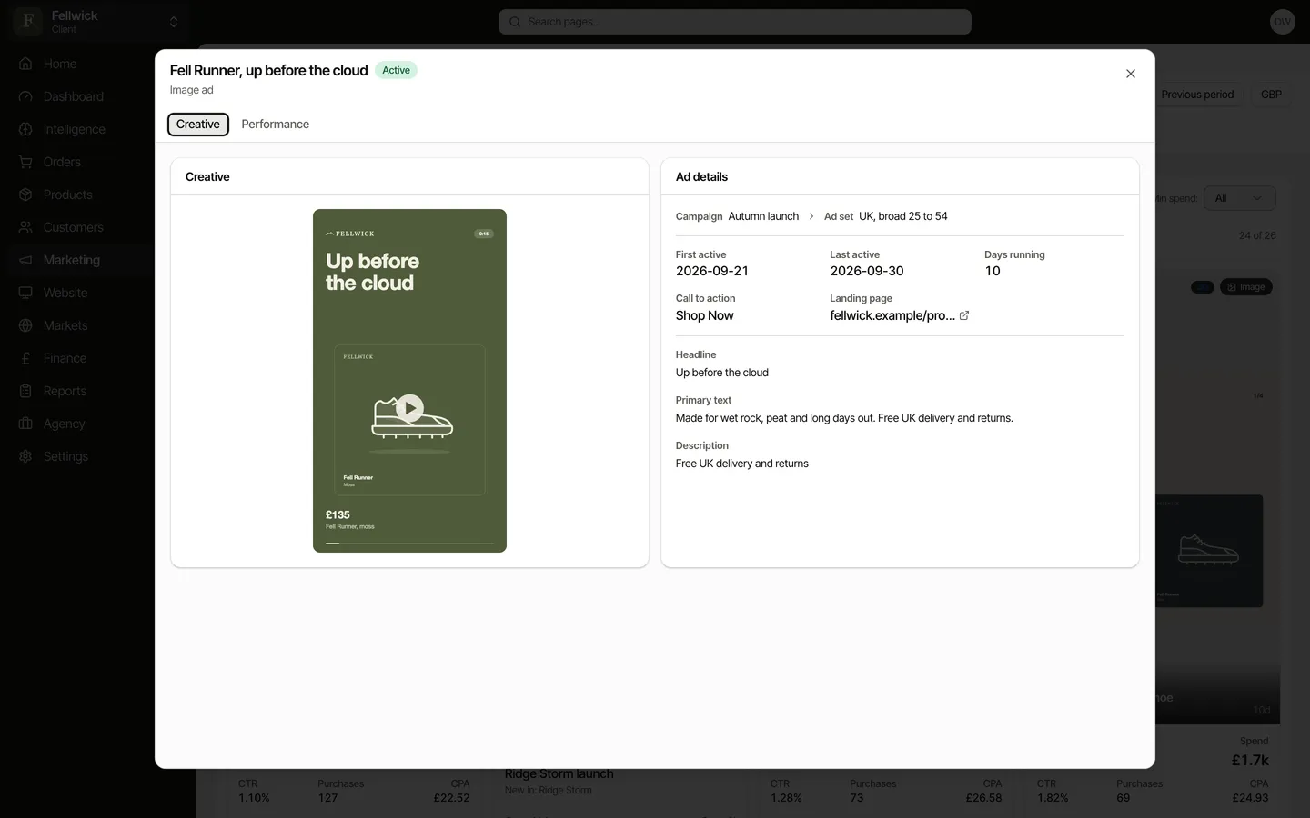Click the Last active date 2026-09-30
The height and width of the screenshot is (818, 1310).
coord(867,271)
